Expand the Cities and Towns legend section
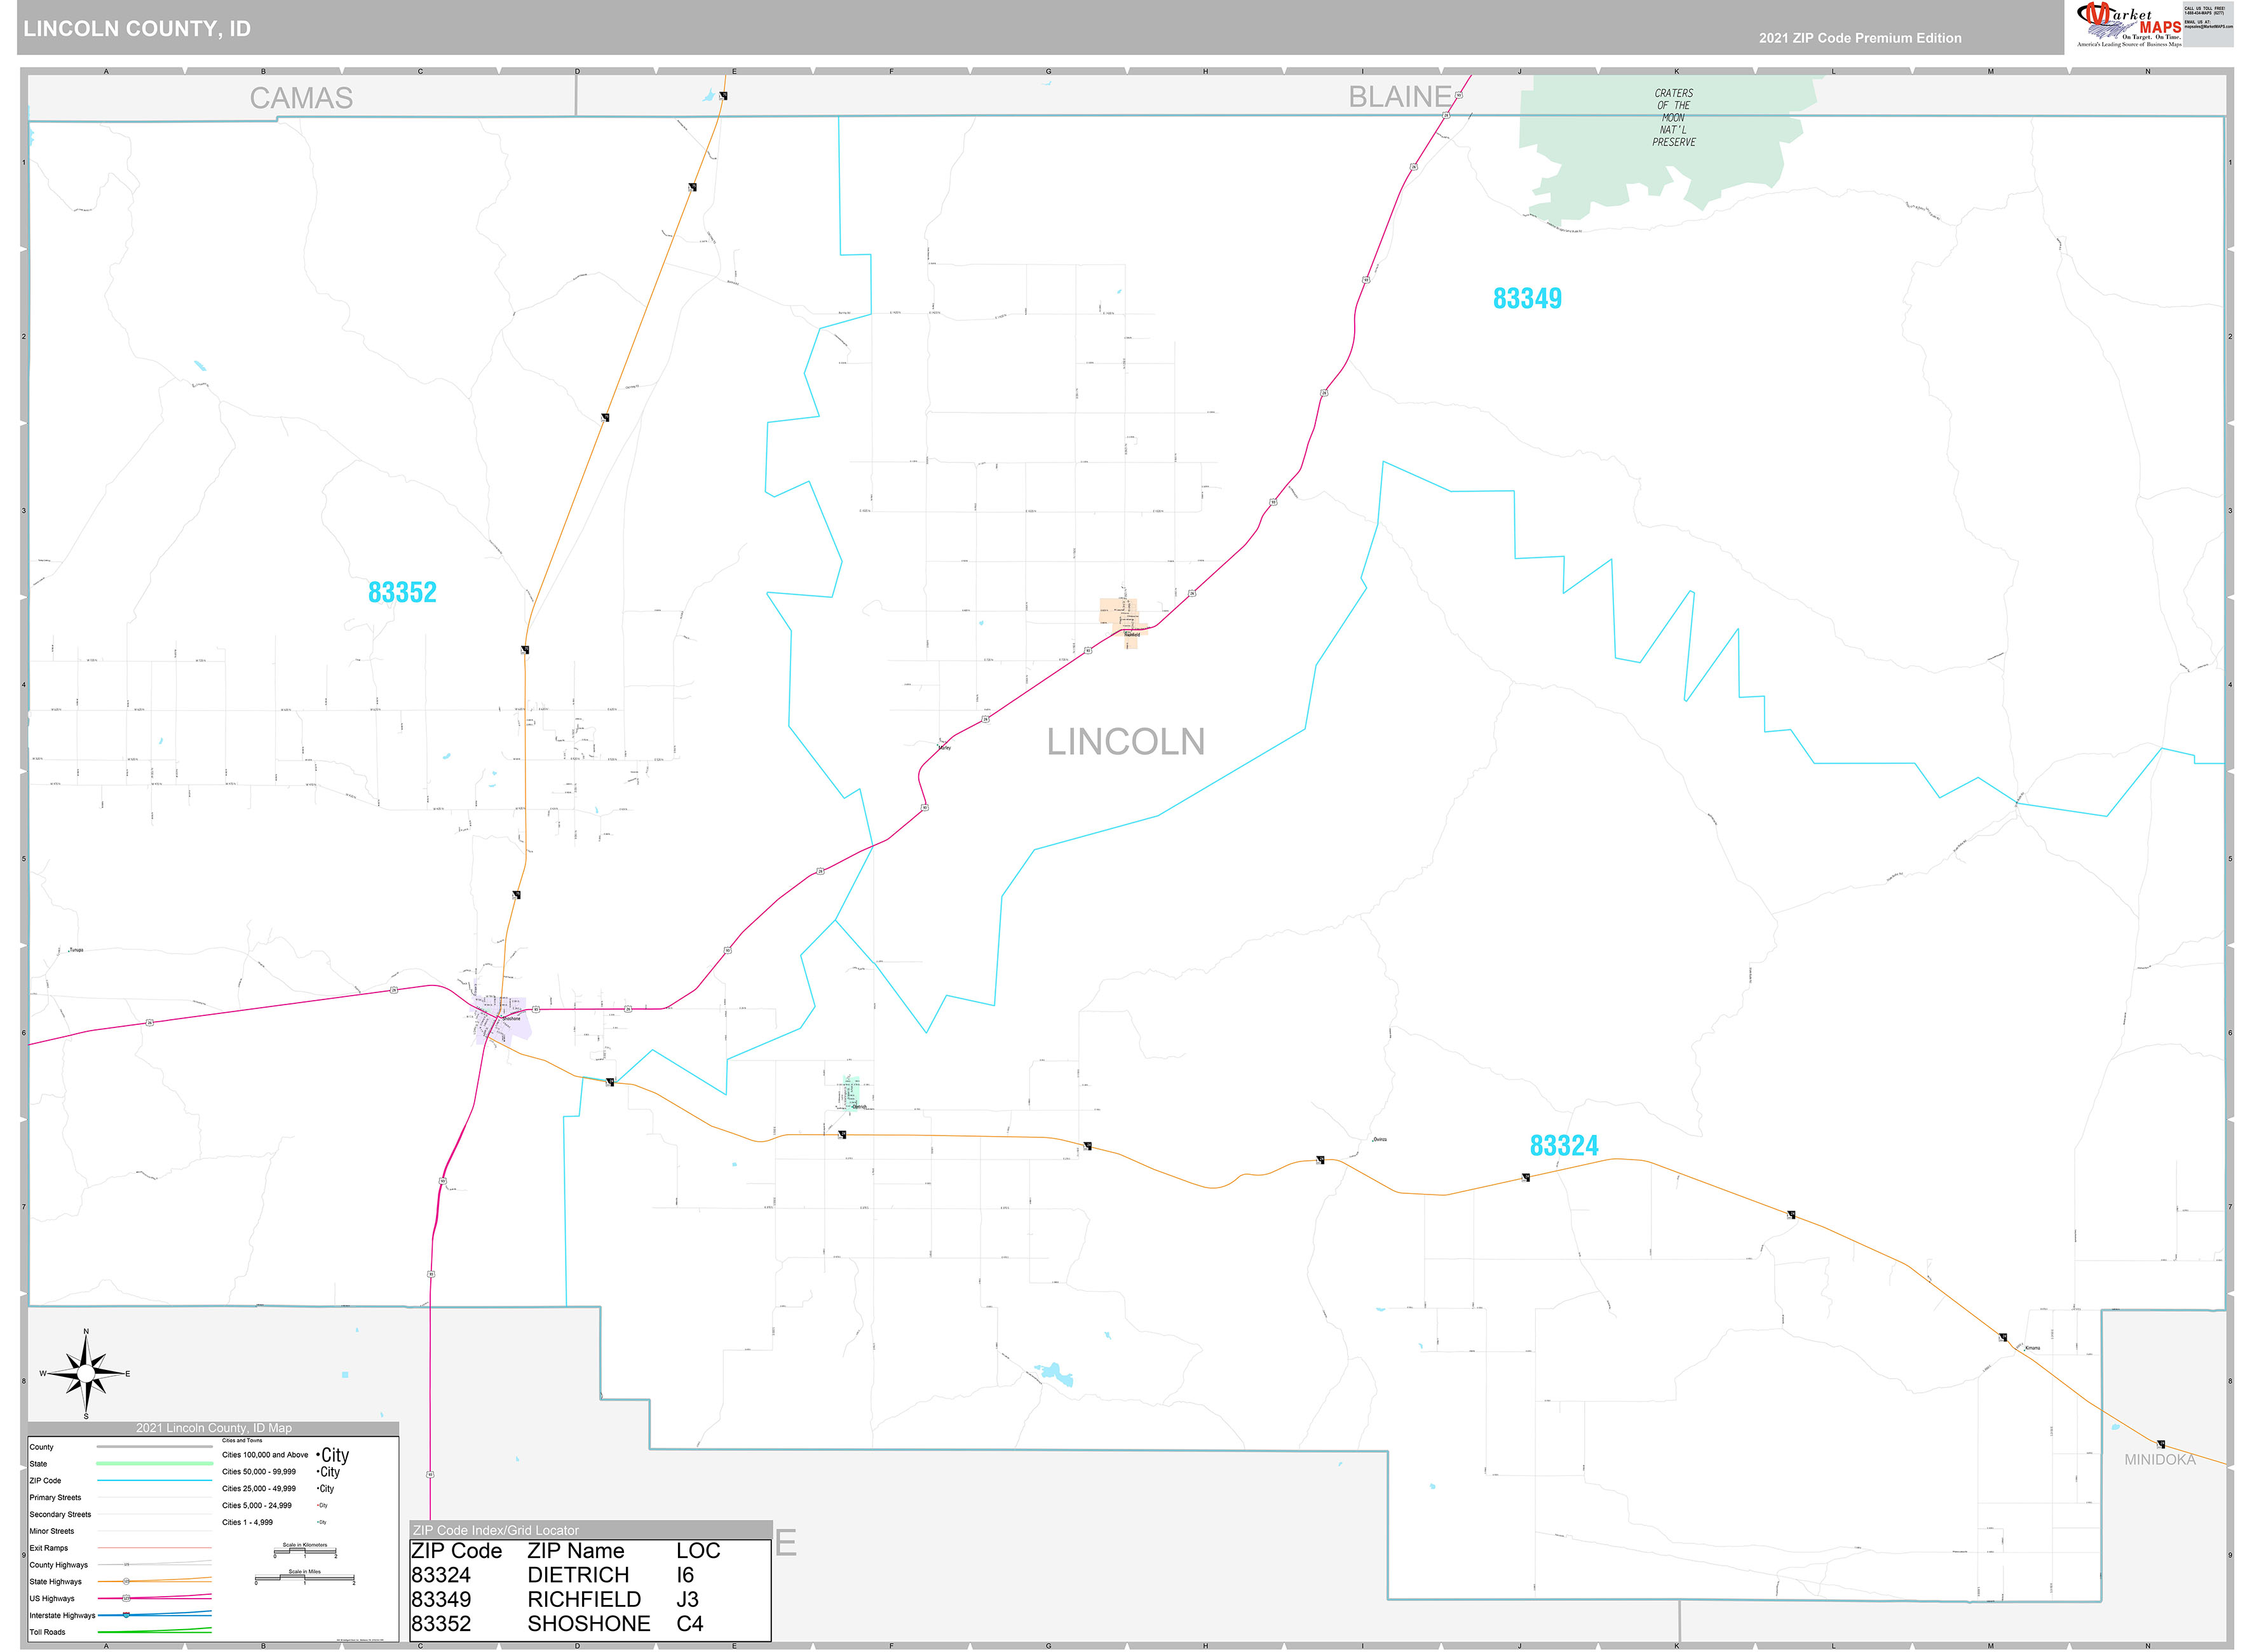Image resolution: width=2245 pixels, height=1652 pixels. point(243,1440)
